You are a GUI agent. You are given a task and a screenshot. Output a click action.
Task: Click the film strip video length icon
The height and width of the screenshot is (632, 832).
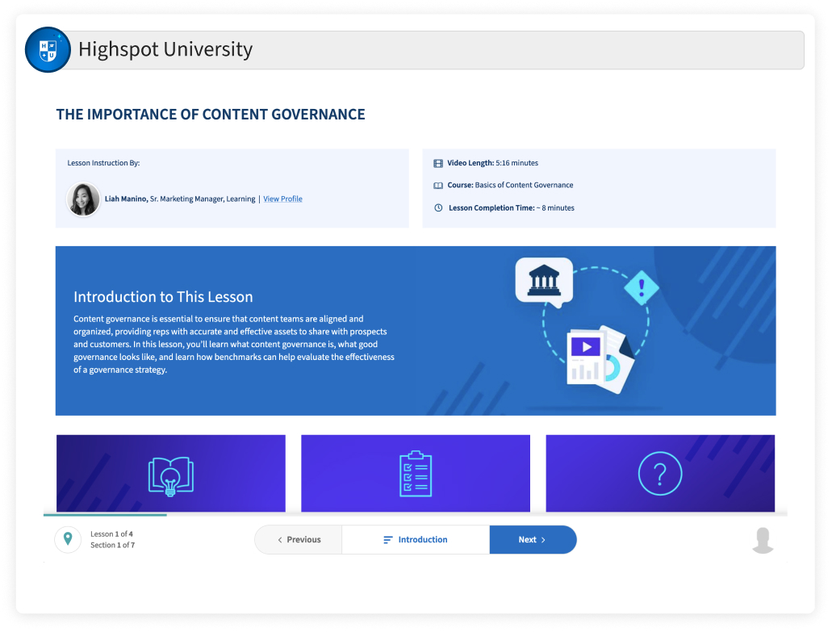point(438,163)
